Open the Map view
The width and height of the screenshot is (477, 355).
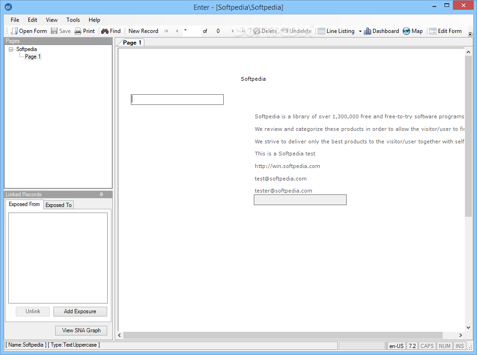tap(413, 31)
